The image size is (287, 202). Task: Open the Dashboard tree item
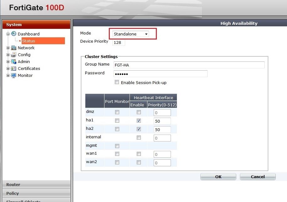point(29,34)
